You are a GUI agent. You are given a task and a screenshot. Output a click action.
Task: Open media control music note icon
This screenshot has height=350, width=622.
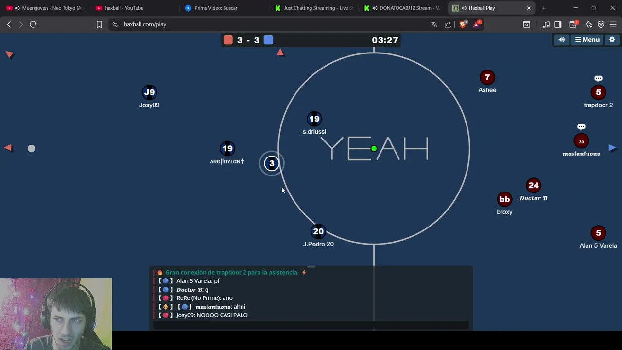(546, 24)
